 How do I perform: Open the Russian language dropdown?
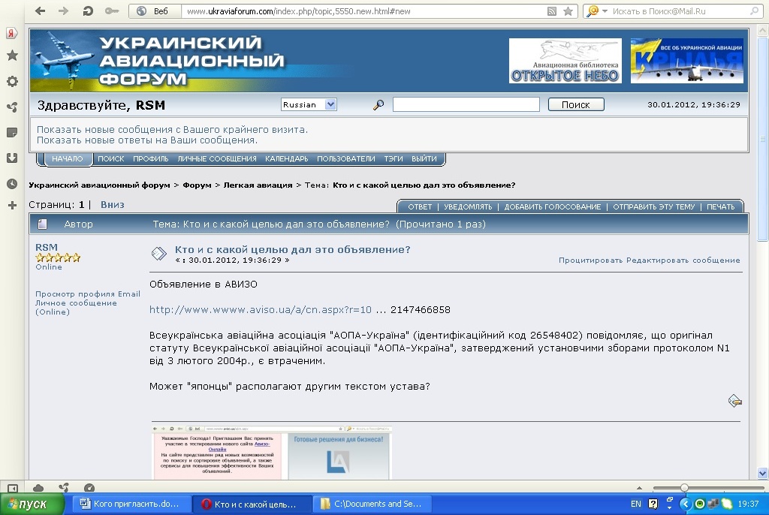tap(309, 105)
